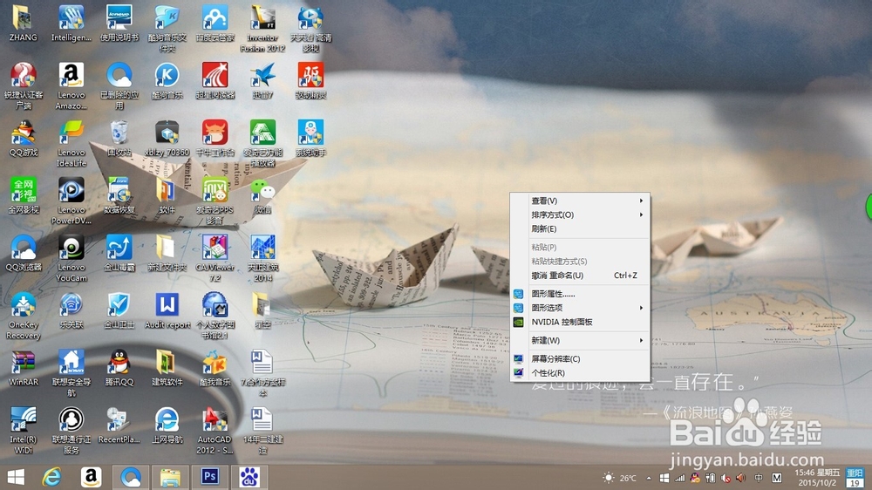The image size is (872, 490).
Task: Open the RecentPla... desktop shortcut
Action: tap(119, 425)
